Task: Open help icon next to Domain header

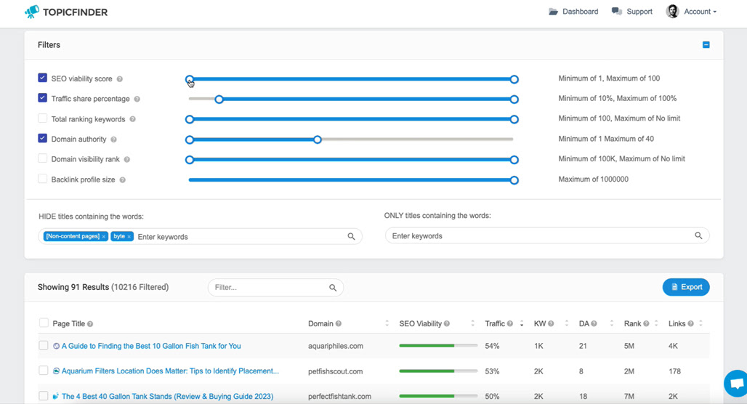Action: (x=338, y=323)
